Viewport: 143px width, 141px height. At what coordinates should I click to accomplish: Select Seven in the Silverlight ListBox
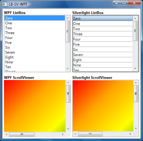click(103, 55)
